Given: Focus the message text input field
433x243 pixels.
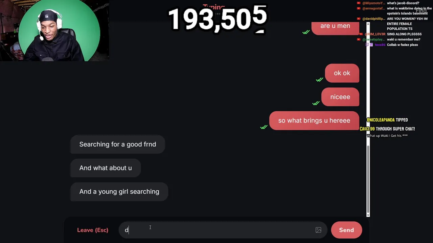Looking at the screenshot, I should 218,230.
